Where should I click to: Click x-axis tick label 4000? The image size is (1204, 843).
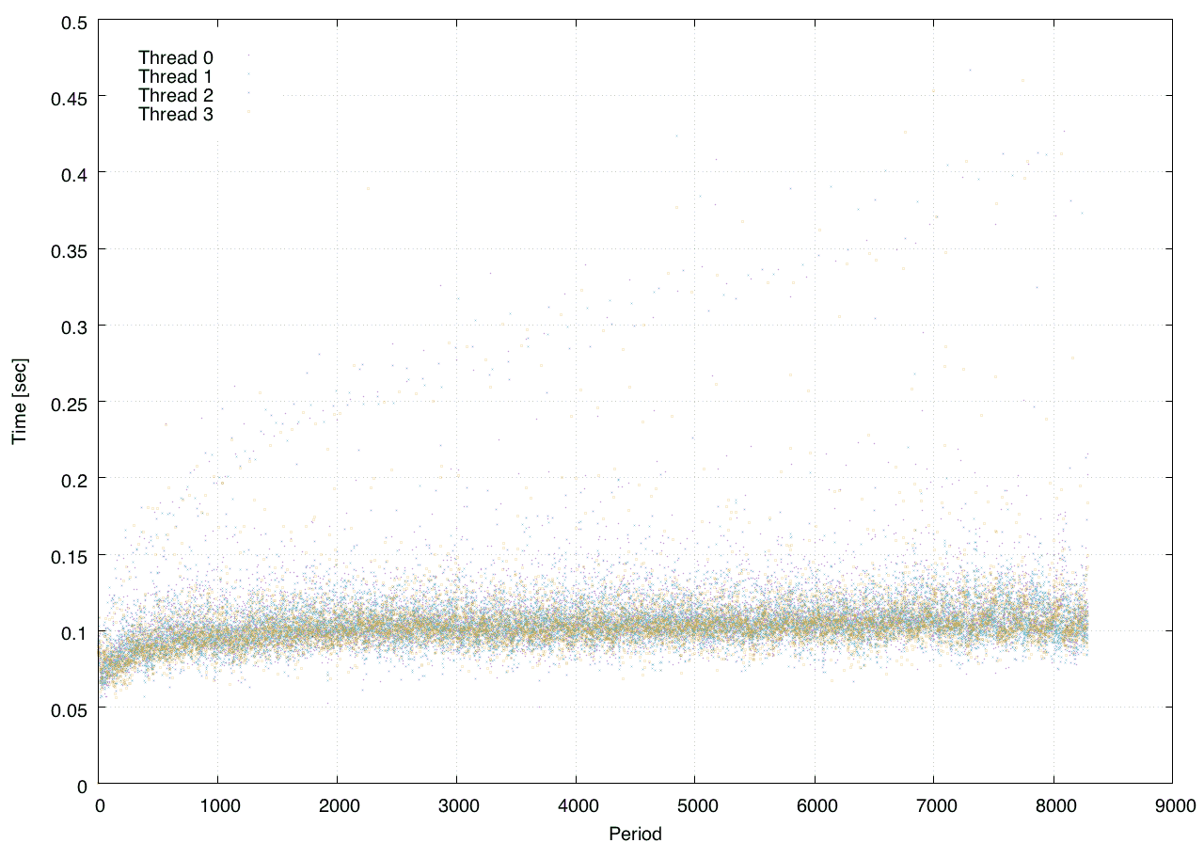coord(576,807)
